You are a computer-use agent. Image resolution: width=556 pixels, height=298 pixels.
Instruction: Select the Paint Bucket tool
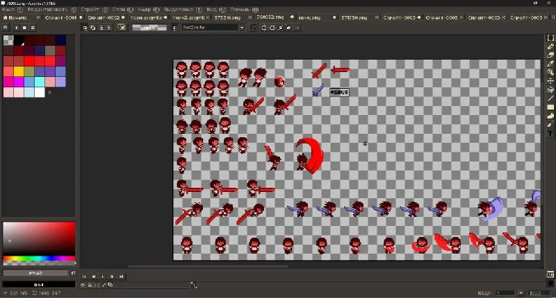[x=550, y=90]
